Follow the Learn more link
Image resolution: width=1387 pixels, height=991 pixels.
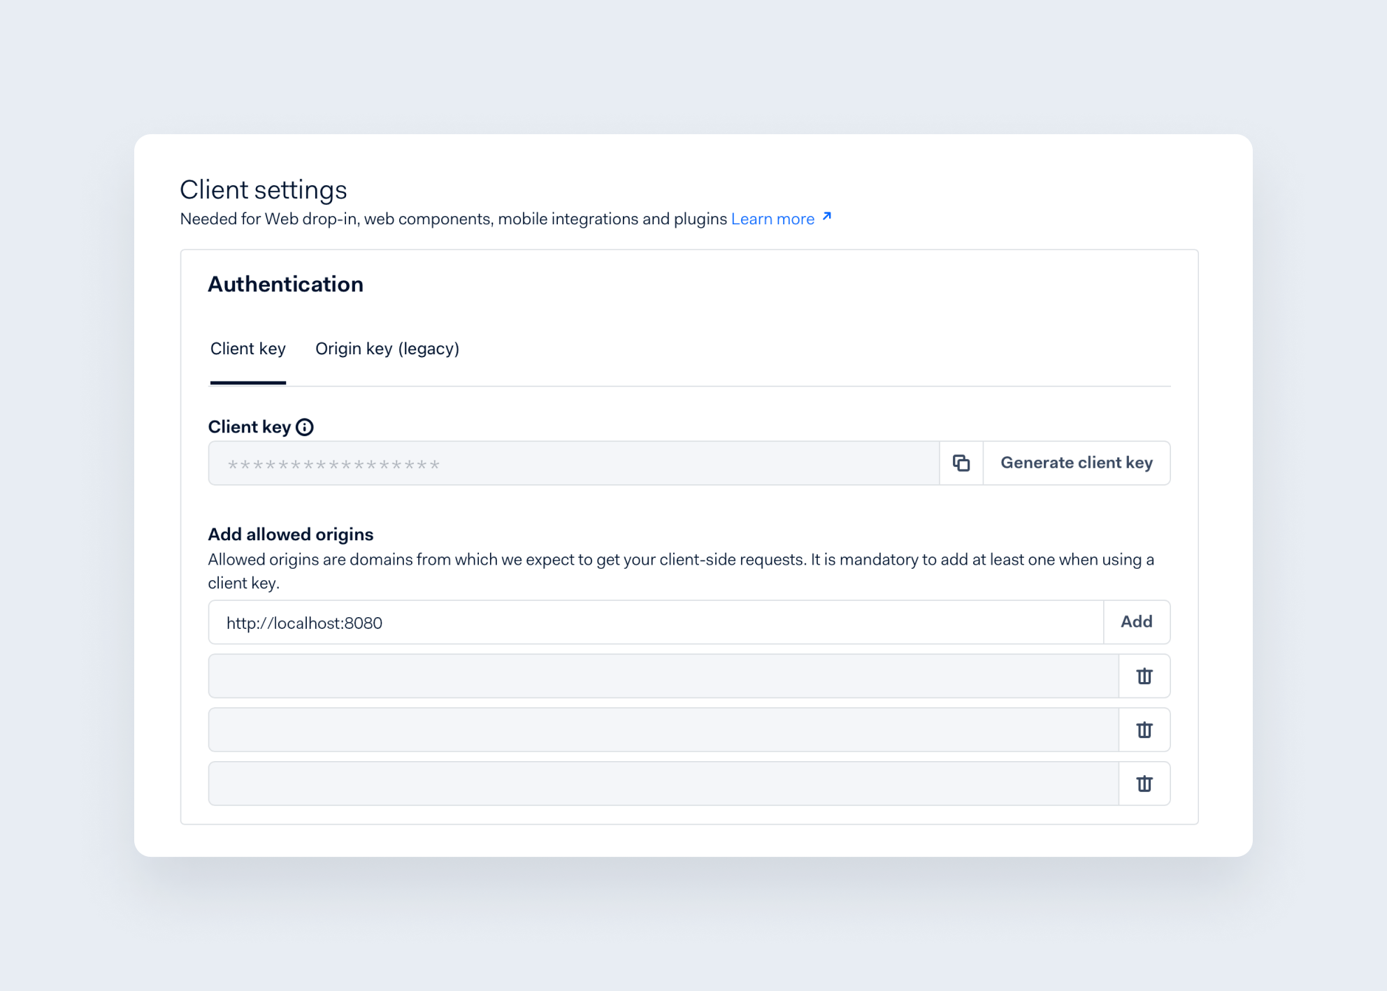[772, 219]
